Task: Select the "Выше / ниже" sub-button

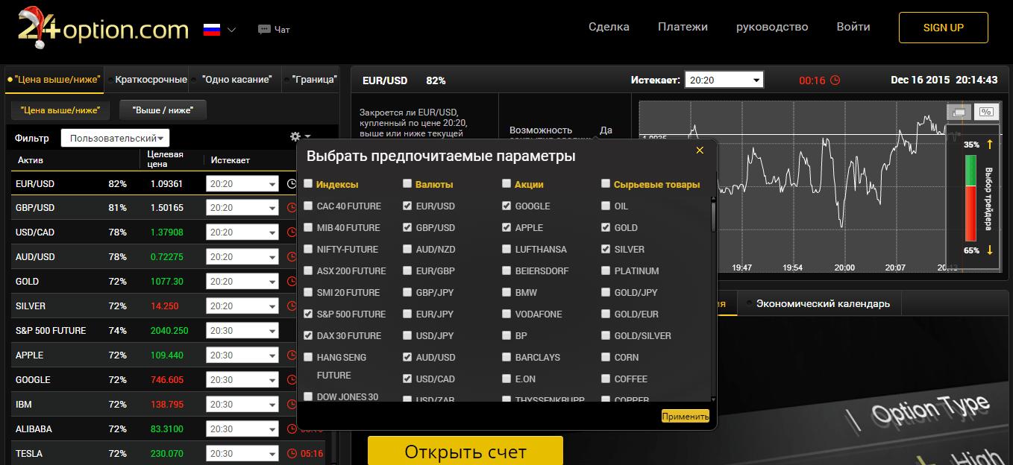Action: tap(163, 110)
